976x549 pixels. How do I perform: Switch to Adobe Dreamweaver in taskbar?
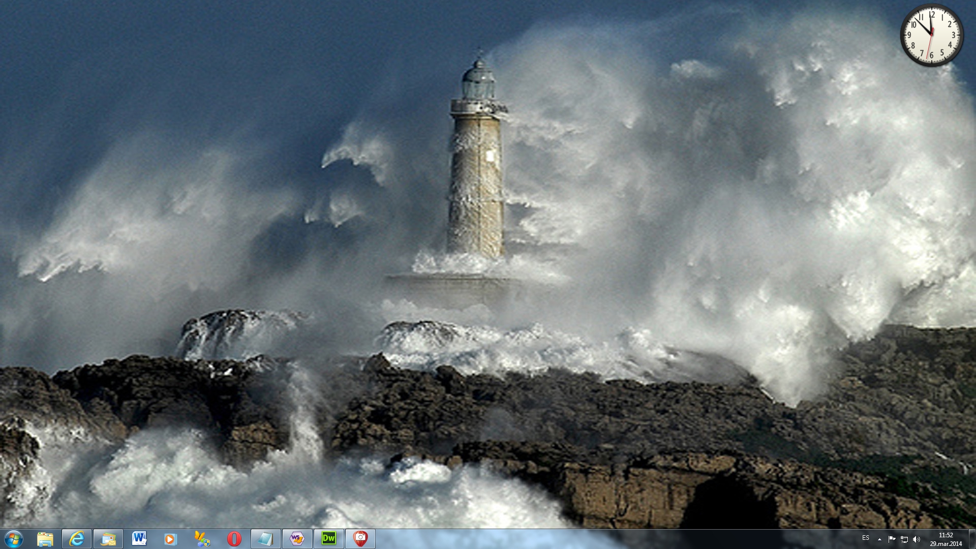[x=329, y=539]
